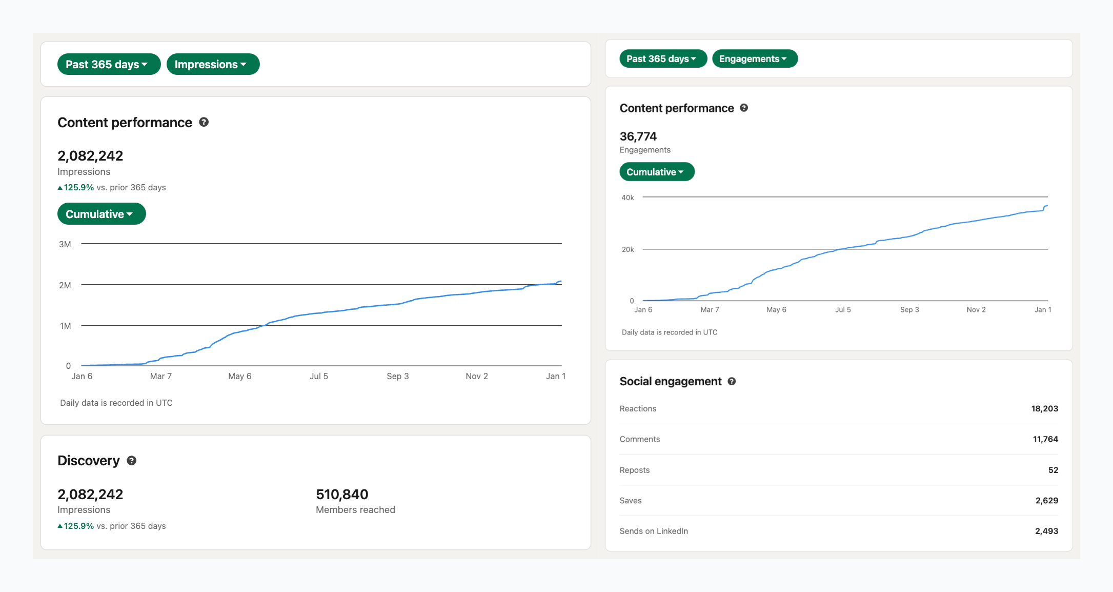Select the Sends on LinkedIn row

coord(838,531)
